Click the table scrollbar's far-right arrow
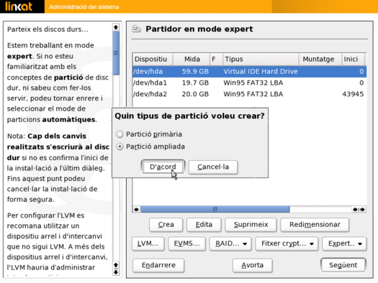This screenshot has height=283, width=378. pyautogui.click(x=362, y=210)
